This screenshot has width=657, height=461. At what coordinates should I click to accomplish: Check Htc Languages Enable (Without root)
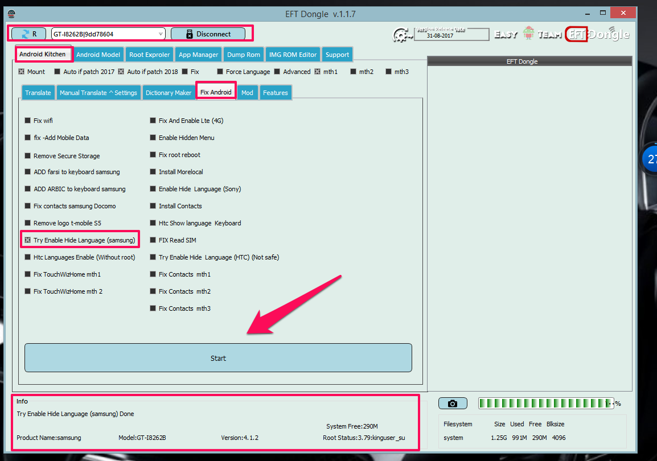point(28,257)
